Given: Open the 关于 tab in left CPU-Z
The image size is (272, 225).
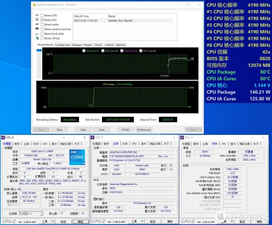Looking at the screenshot, I should tap(77, 144).
